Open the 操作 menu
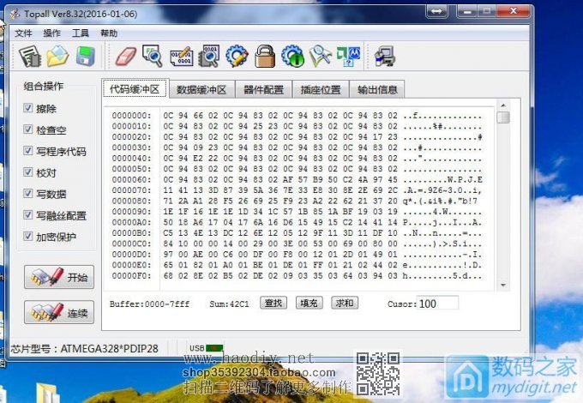The width and height of the screenshot is (583, 403). click(52, 33)
